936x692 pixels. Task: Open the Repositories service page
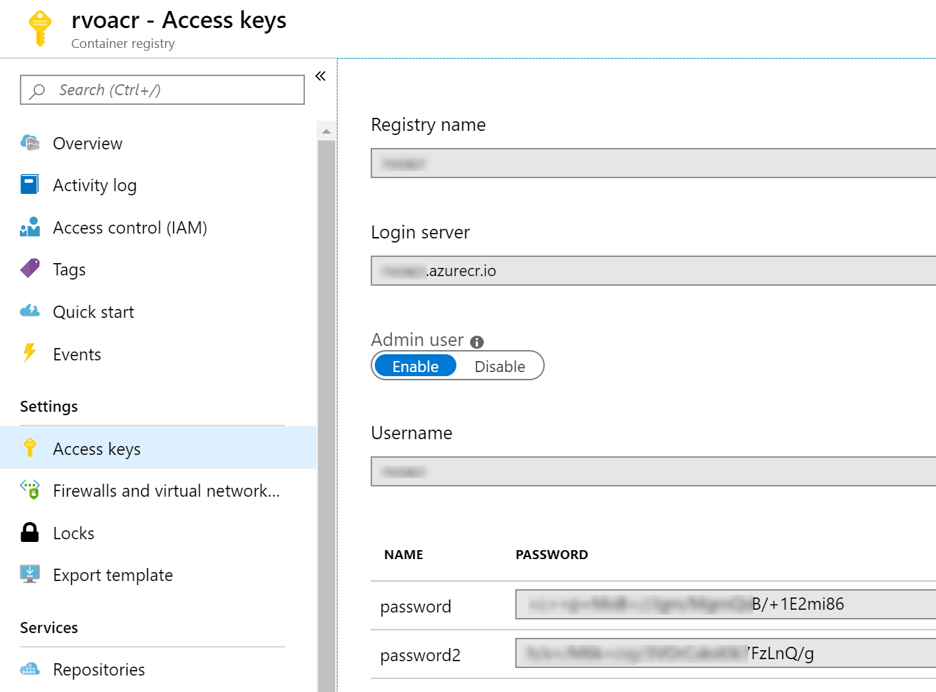click(x=99, y=669)
